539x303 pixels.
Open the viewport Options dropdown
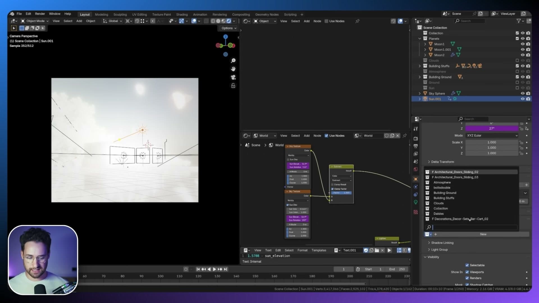(229, 28)
